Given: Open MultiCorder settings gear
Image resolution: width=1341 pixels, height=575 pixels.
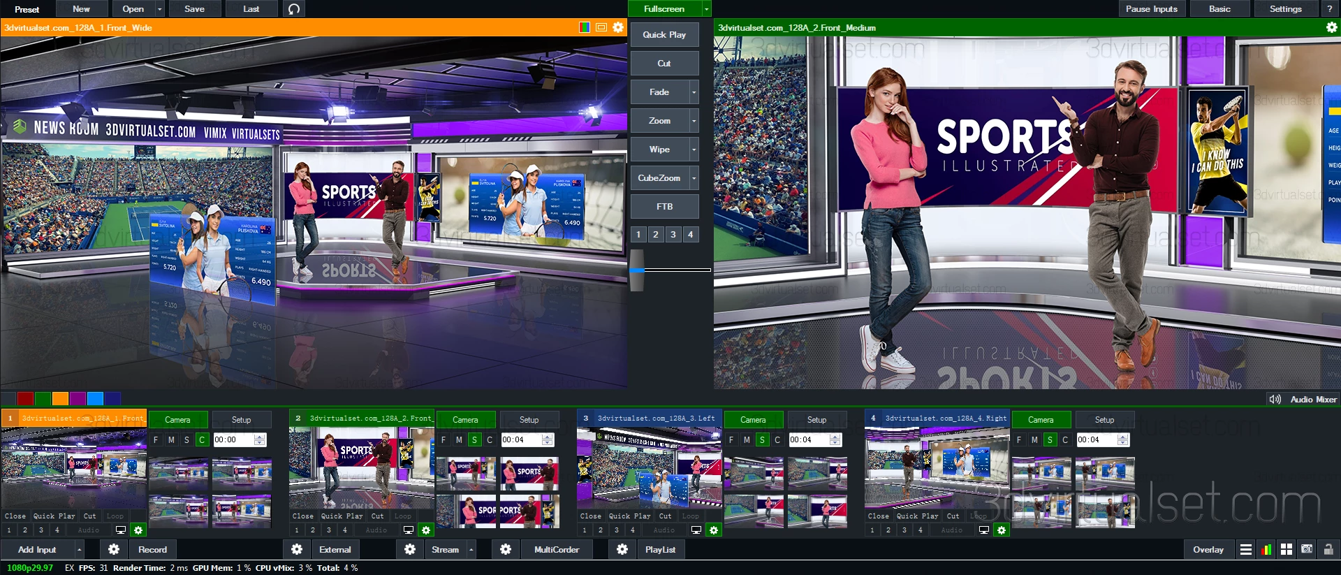Looking at the screenshot, I should [506, 550].
